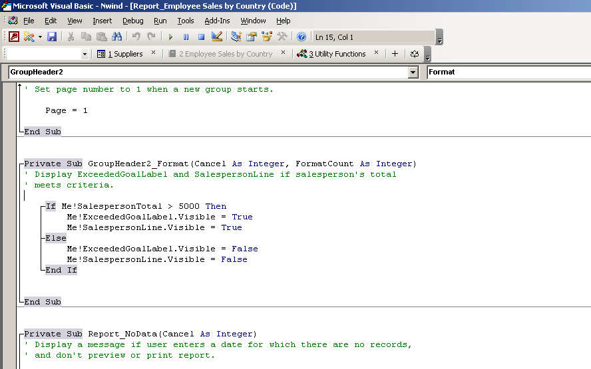591x369 pixels.
Task: Close the Utility Functions tab
Action: click(376, 53)
